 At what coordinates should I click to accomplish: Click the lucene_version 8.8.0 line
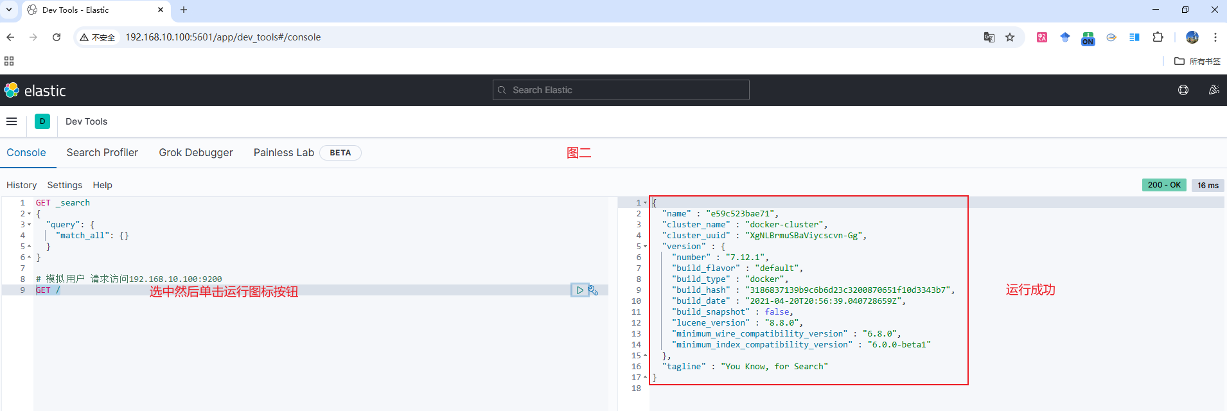[x=737, y=323]
